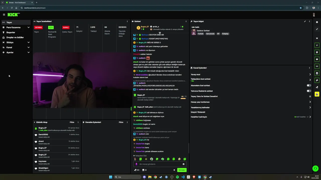Open Filtre in Etkinlik Akışı panel
This screenshot has width=321, height=180.
[x=72, y=122]
